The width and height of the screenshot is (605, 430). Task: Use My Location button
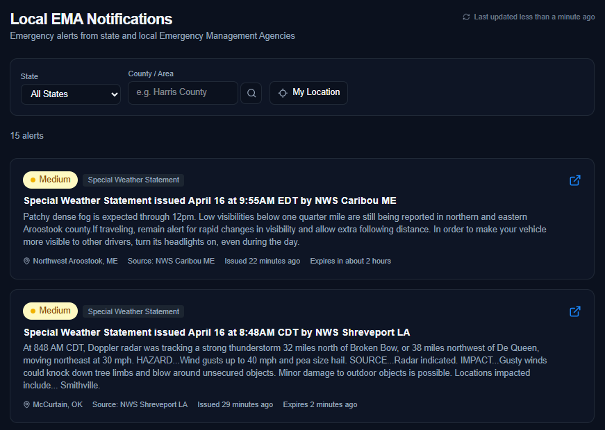coord(308,93)
